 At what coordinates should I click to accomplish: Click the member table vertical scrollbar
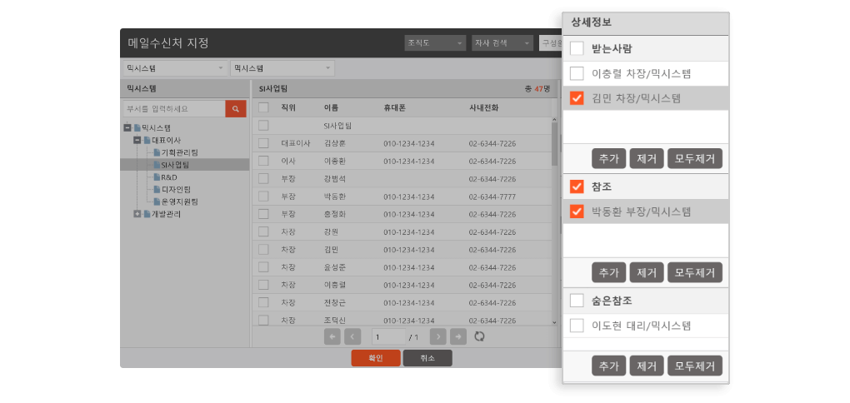click(x=554, y=143)
